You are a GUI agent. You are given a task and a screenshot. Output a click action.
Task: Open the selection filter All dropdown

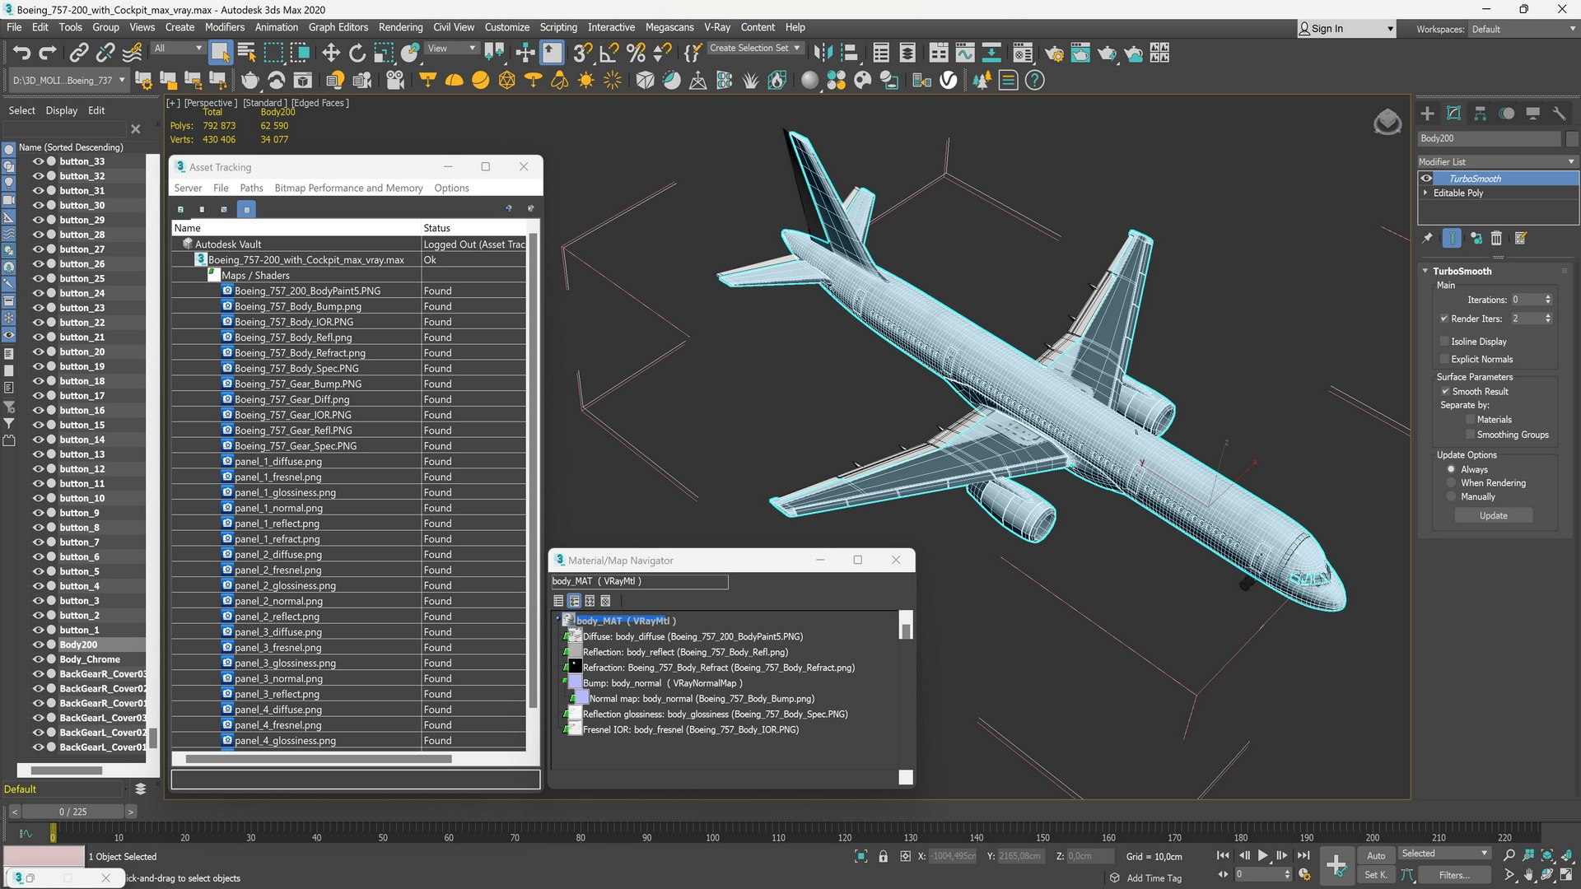tap(178, 48)
